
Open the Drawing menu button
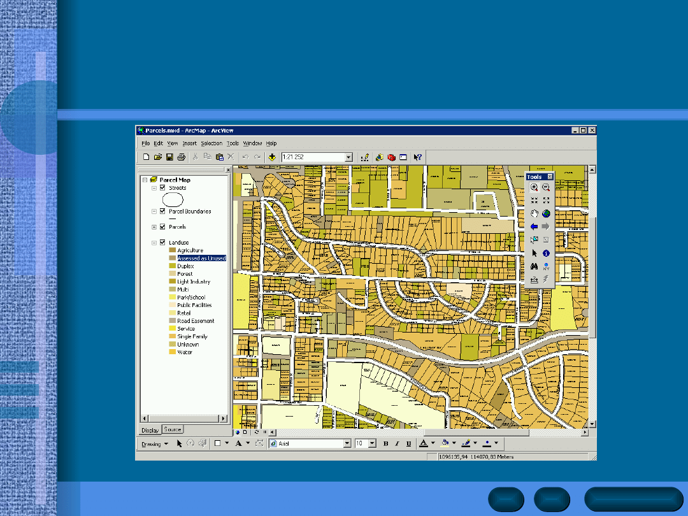[154, 444]
